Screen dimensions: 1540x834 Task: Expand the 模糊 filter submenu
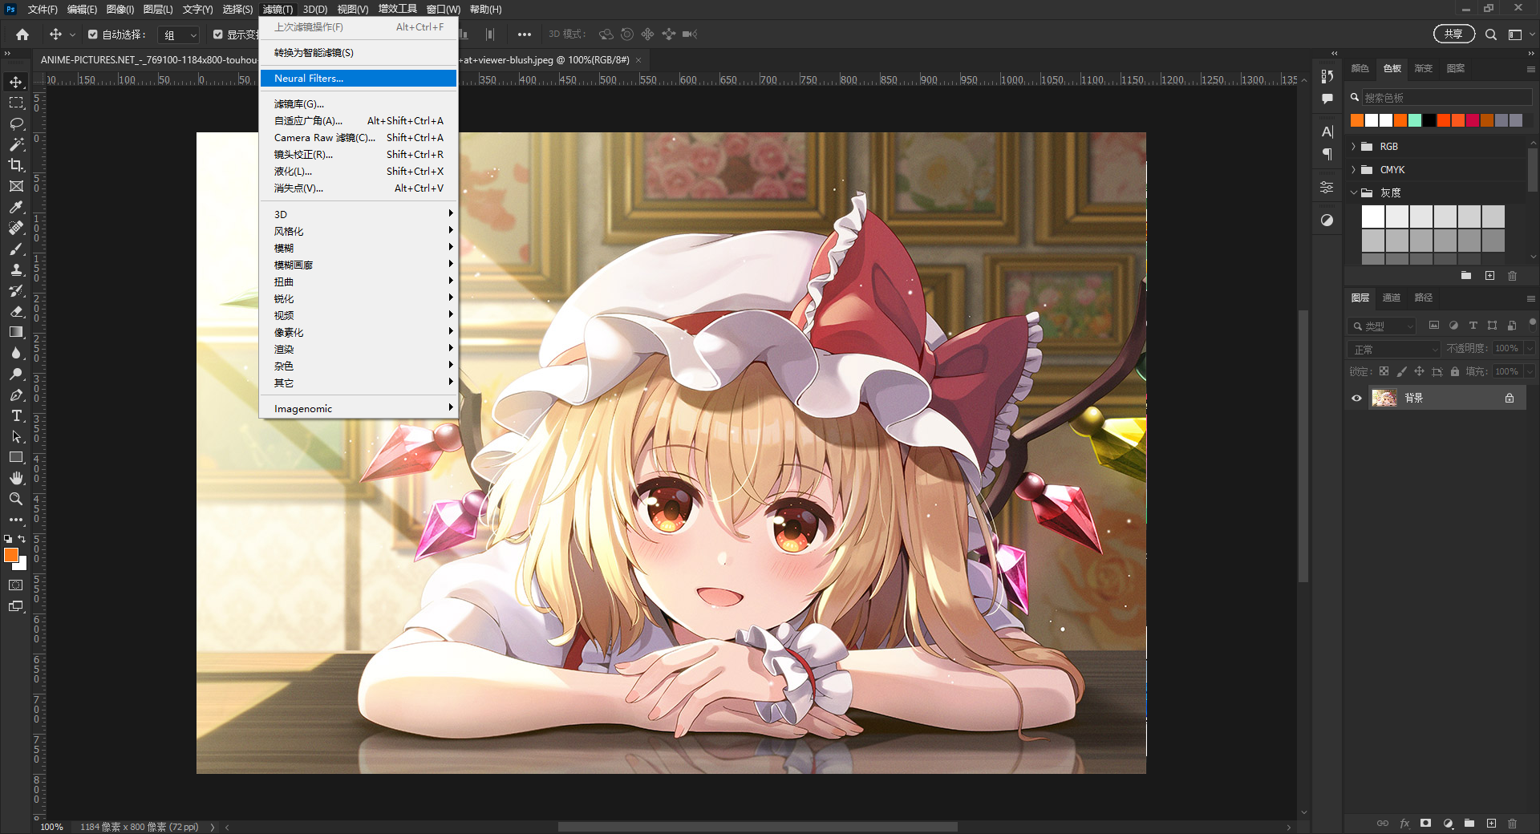[359, 248]
